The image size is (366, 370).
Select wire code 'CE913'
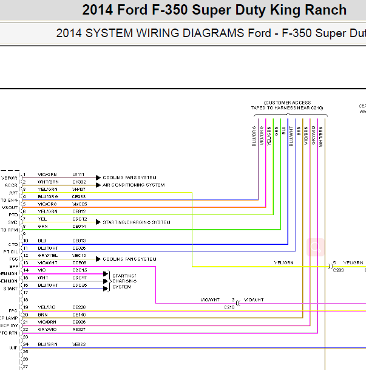click(79, 241)
